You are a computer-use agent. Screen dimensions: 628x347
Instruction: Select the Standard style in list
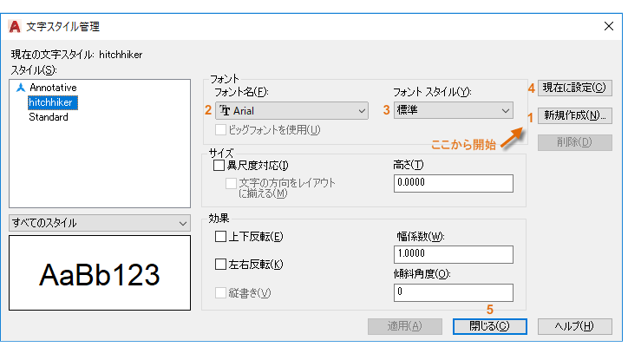tap(48, 117)
